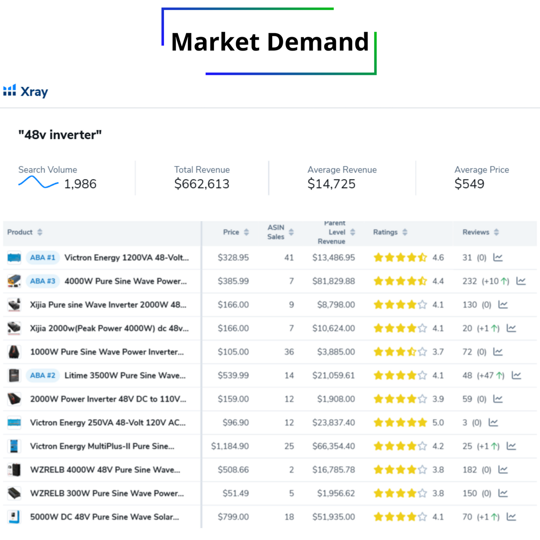Open Victron Energy 250VA 48-Volt listing
Screen dimensions: 540x540
108,422
